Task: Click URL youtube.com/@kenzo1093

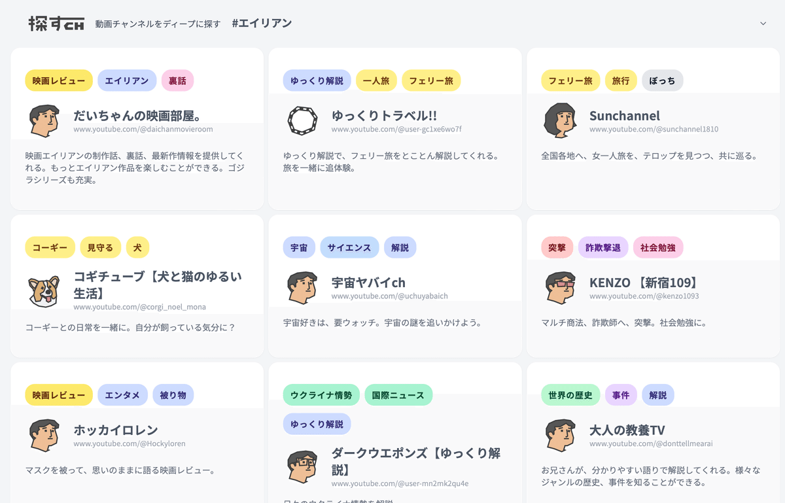Action: (x=644, y=296)
